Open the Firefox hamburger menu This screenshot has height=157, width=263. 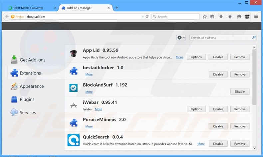(x=256, y=16)
